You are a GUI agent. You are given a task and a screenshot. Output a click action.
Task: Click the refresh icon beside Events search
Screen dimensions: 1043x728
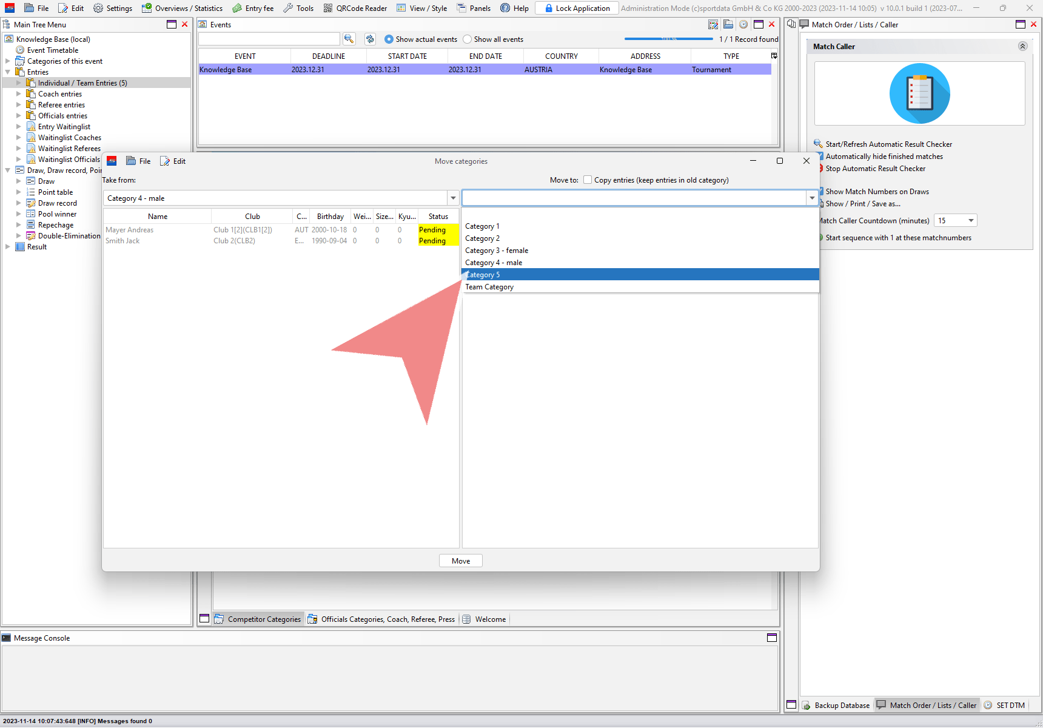coord(370,39)
